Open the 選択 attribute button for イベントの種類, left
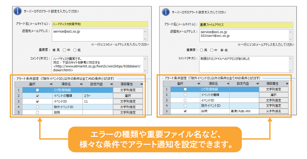This screenshot has width=307, height=159. point(128,95)
